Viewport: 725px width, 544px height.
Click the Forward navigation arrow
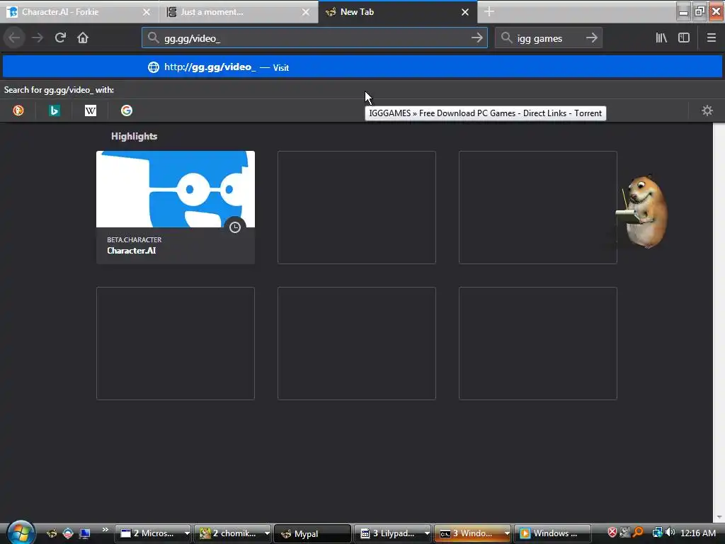38,38
